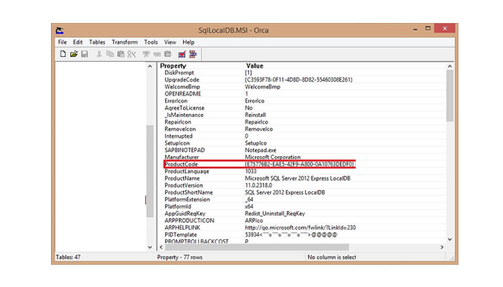Select the ProductLanguage property cell

click(187, 171)
